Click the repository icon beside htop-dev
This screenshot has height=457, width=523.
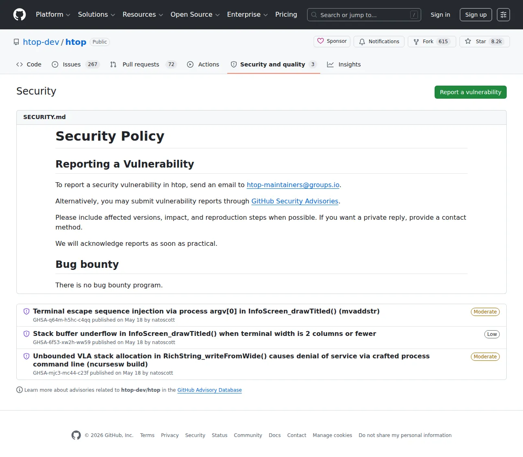pos(16,42)
